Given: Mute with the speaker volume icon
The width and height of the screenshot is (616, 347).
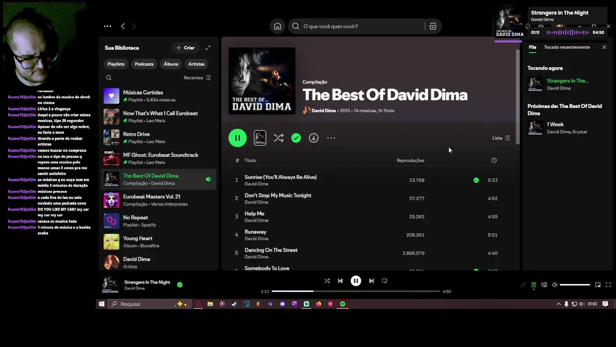Looking at the screenshot, I should pyautogui.click(x=554, y=285).
